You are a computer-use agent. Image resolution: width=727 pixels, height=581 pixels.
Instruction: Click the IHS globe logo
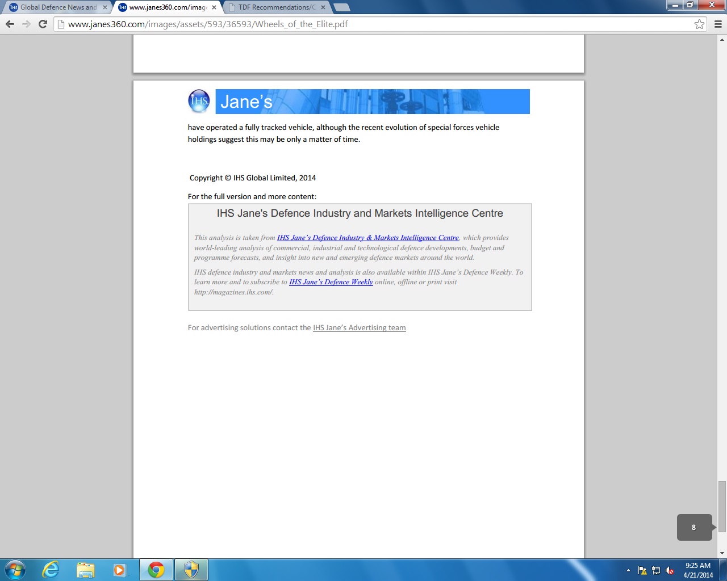(x=199, y=102)
